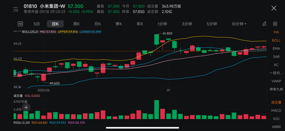Select the 月K monthly chart tab
The width and height of the screenshot is (285, 131).
tap(98, 24)
